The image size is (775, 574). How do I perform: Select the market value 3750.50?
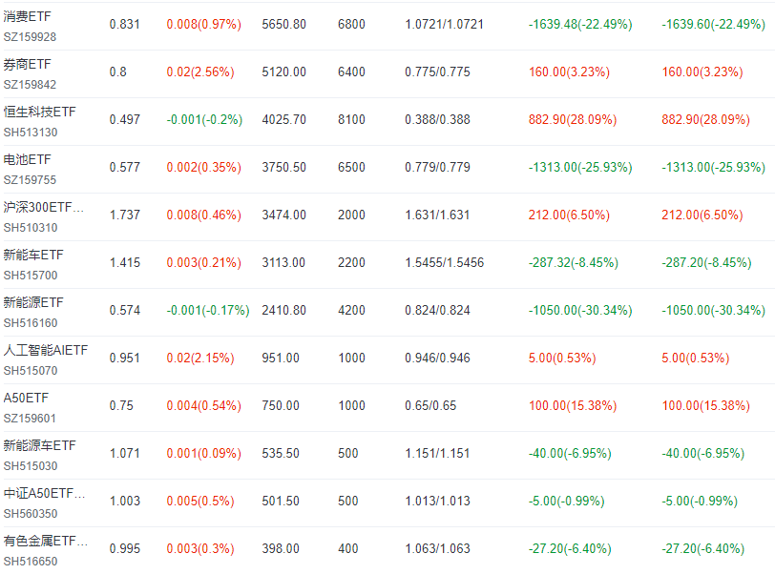(283, 168)
